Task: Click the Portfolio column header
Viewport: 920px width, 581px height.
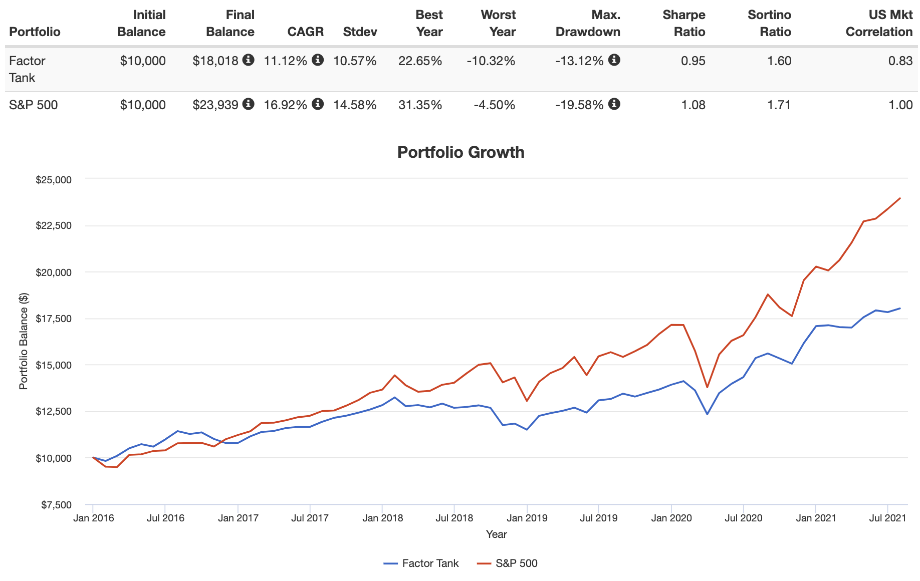Action: [x=35, y=32]
